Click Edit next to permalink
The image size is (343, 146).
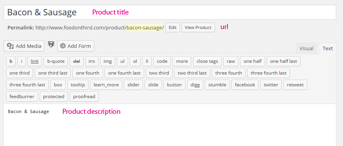[x=172, y=27]
